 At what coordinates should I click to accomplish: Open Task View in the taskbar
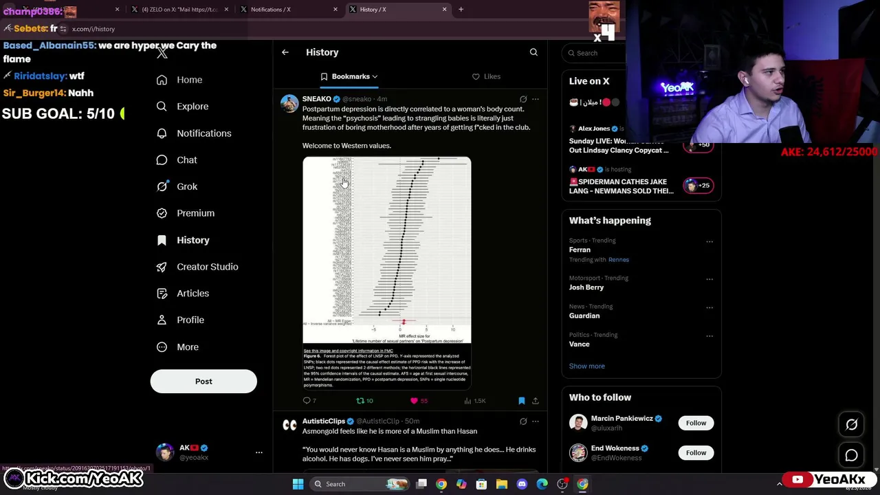tap(421, 484)
